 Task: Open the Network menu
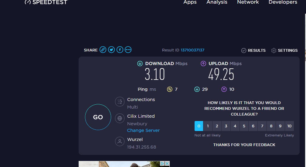tap(248, 2)
